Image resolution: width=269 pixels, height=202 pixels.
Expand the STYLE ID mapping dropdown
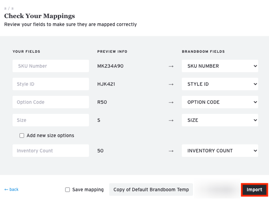click(220, 84)
